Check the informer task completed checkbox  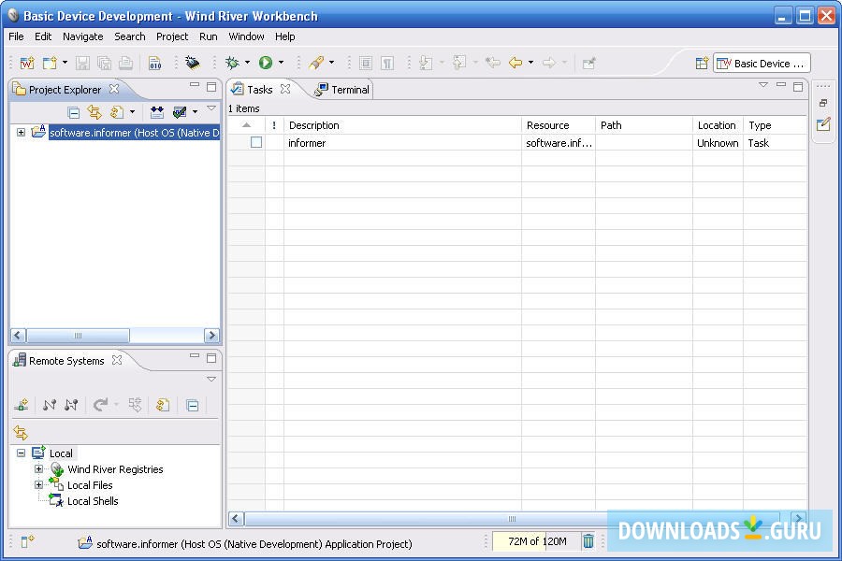[256, 143]
